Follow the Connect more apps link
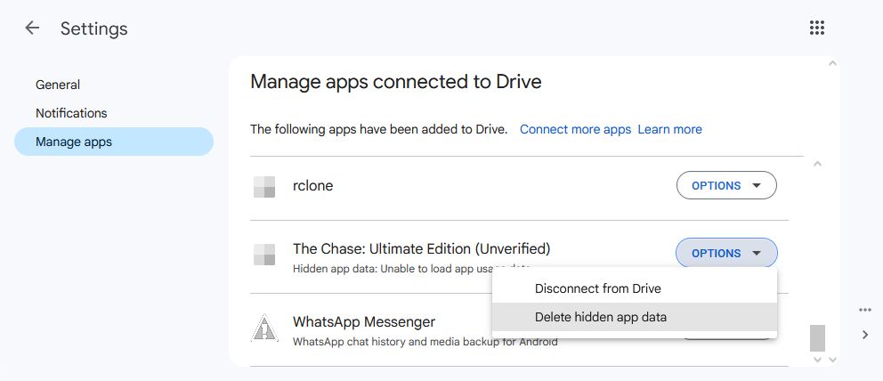Image resolution: width=883 pixels, height=381 pixels. click(575, 129)
